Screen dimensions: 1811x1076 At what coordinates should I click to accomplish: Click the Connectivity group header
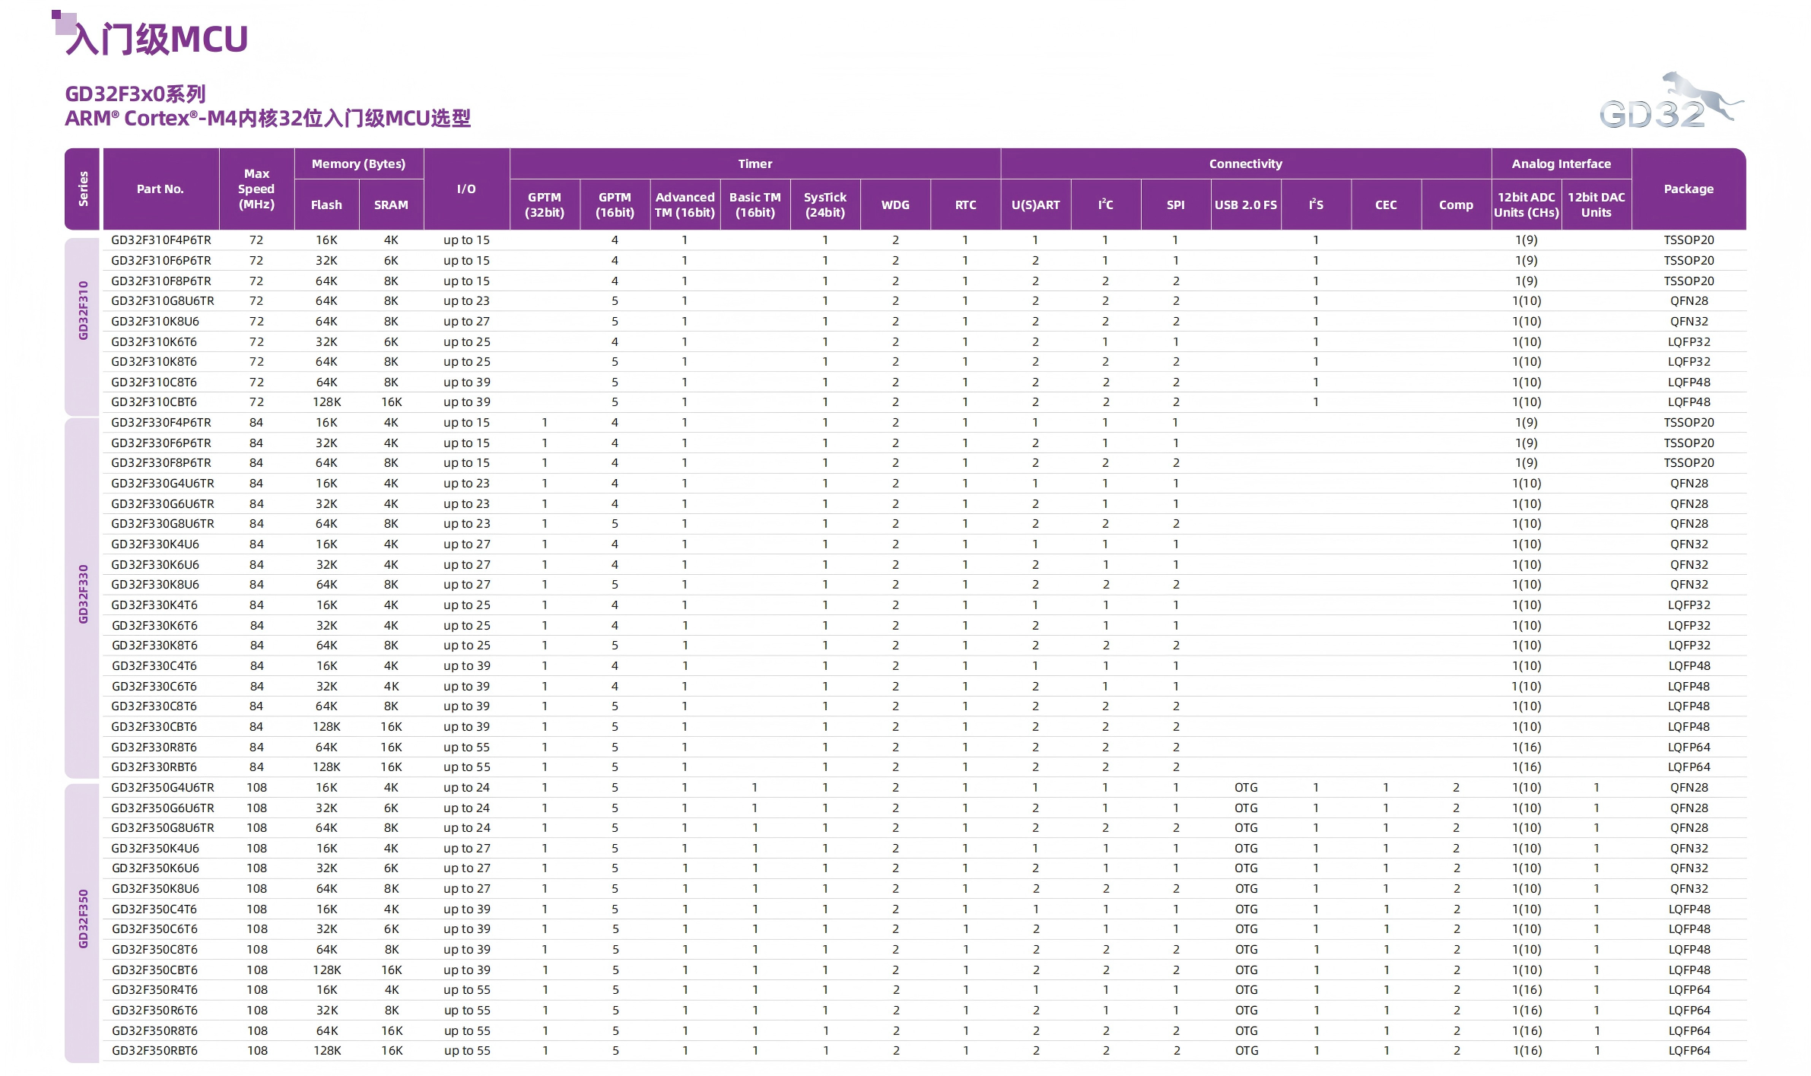tap(1245, 163)
